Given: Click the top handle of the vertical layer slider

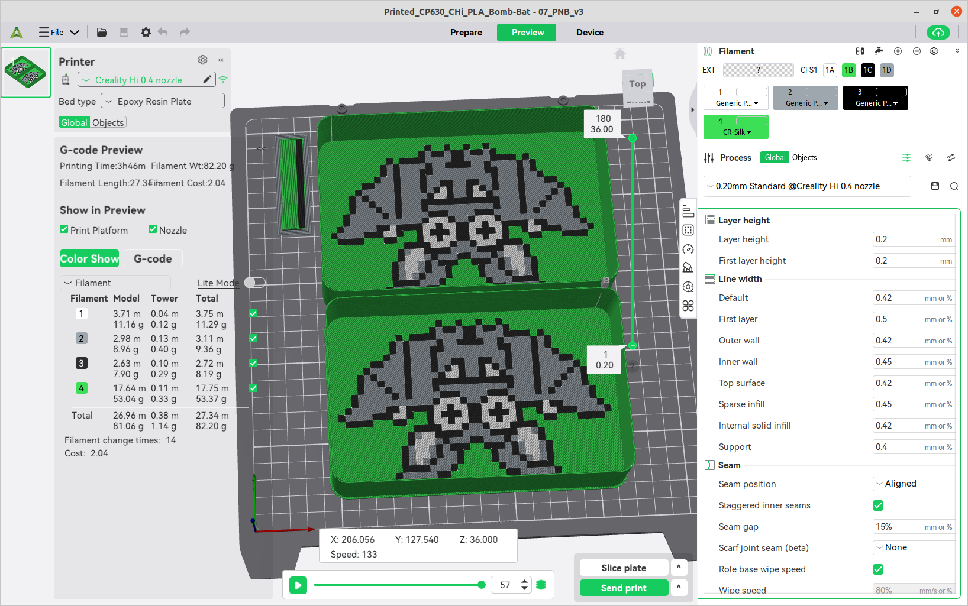Looking at the screenshot, I should click(633, 138).
